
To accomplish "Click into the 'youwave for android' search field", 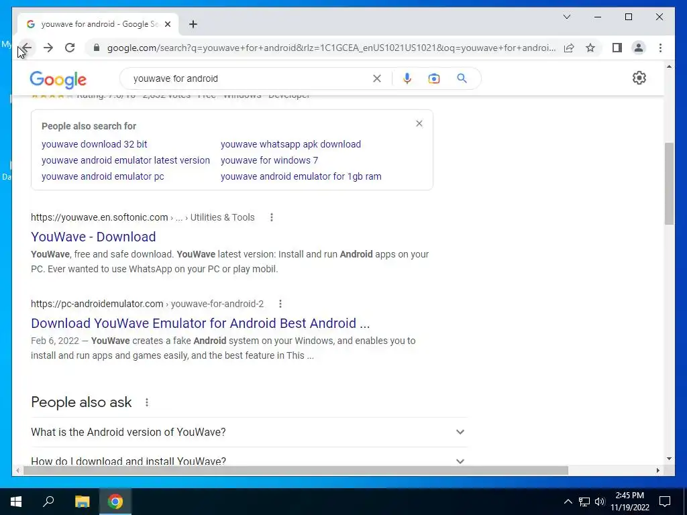I will (250, 78).
